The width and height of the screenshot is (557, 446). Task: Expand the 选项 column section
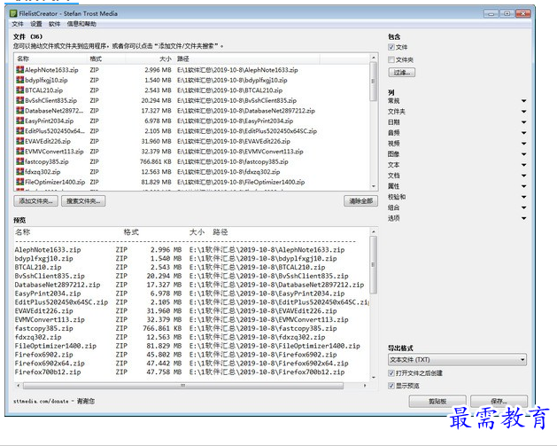pos(523,218)
